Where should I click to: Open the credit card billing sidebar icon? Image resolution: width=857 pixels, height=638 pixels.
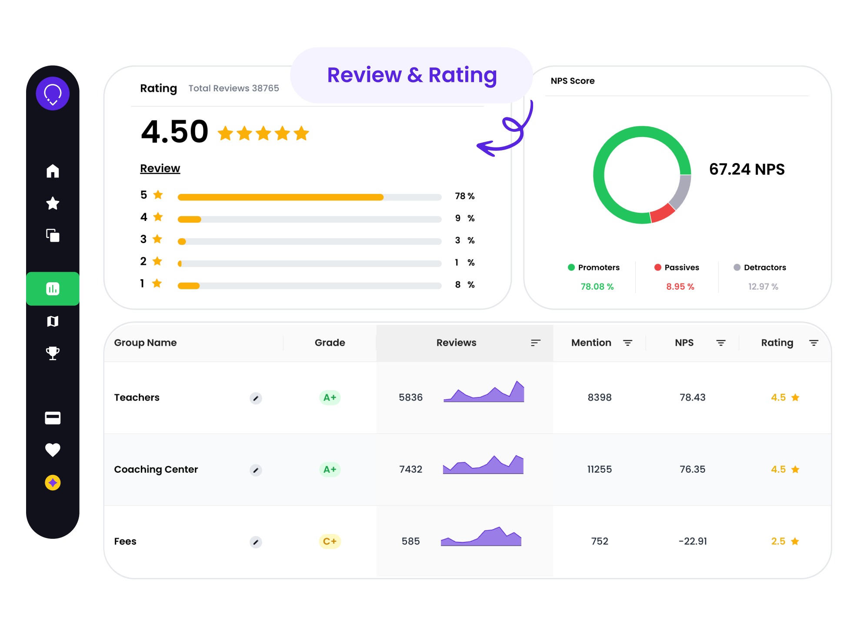click(53, 418)
